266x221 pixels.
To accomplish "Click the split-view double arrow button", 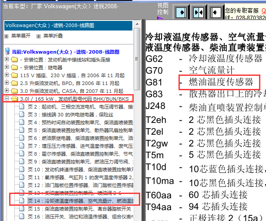I will click(x=199, y=11).
